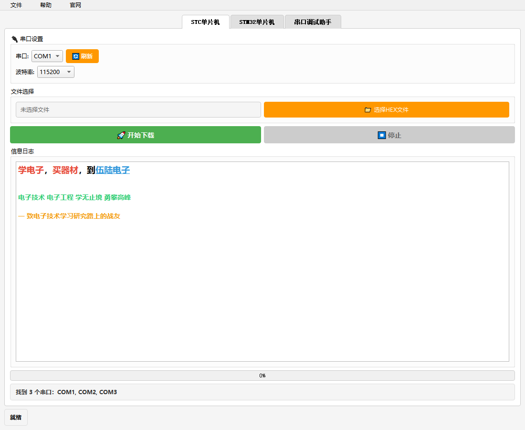Click the blue stop icon on 停止
Screen dimensions: 525x430
pos(381,135)
